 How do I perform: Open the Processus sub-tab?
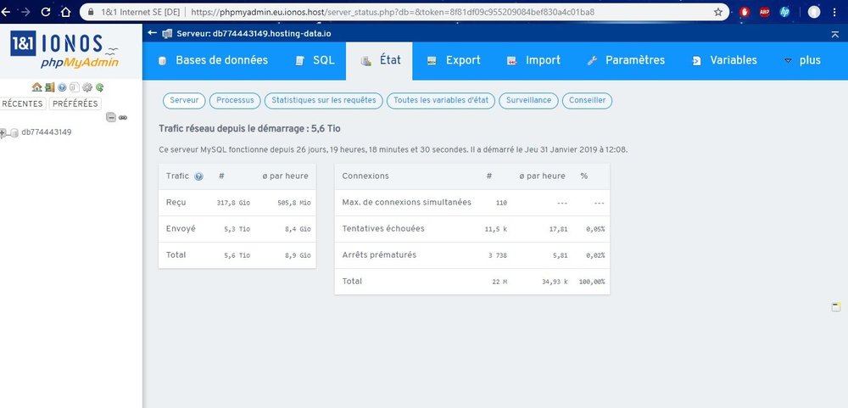(235, 101)
